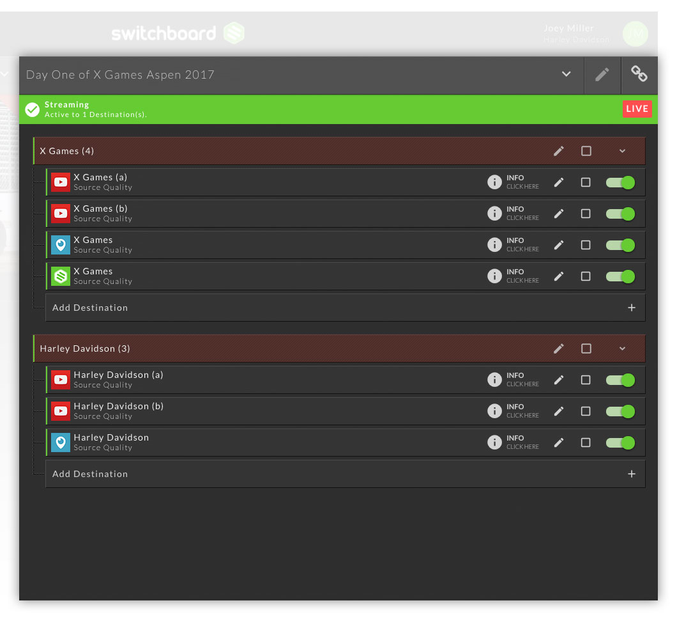Edit the X Games Periscope destination
Screen dimensions: 677x619
click(x=559, y=245)
